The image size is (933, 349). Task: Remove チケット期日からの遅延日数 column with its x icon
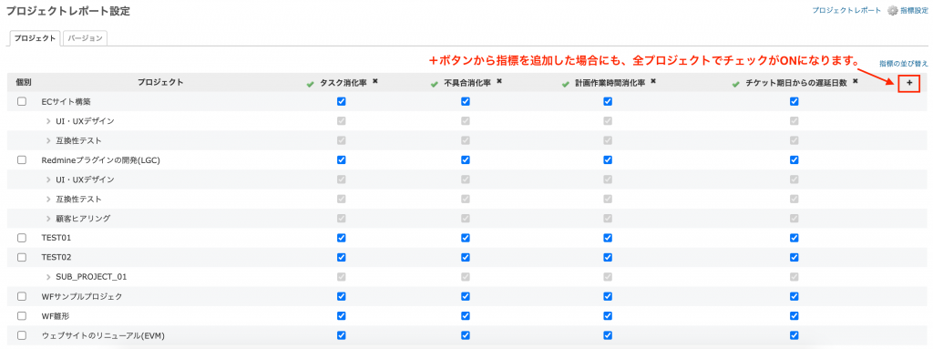pyautogui.click(x=855, y=81)
